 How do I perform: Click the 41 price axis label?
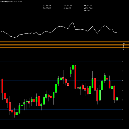(123, 71)
